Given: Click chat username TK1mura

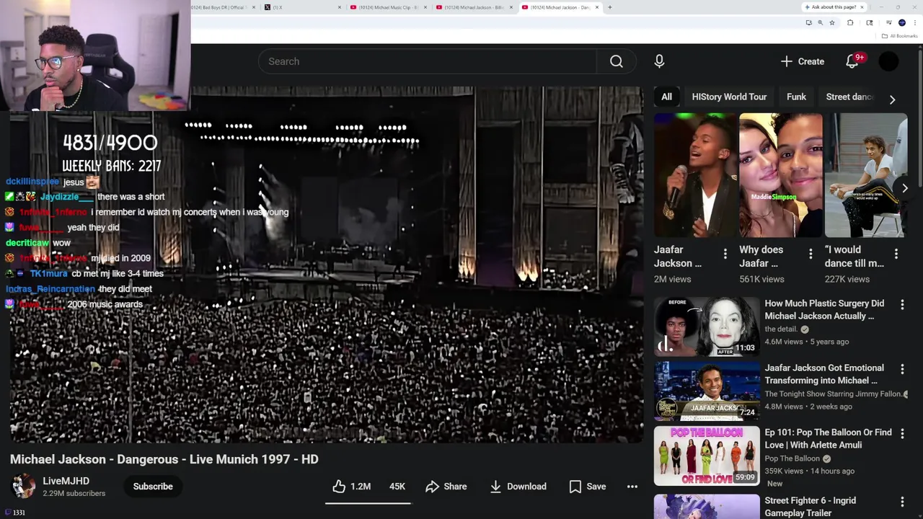Looking at the screenshot, I should click(x=49, y=274).
